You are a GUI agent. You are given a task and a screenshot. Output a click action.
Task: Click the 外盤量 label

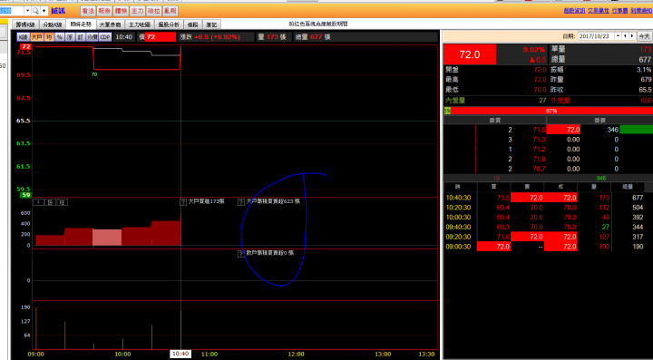click(560, 101)
